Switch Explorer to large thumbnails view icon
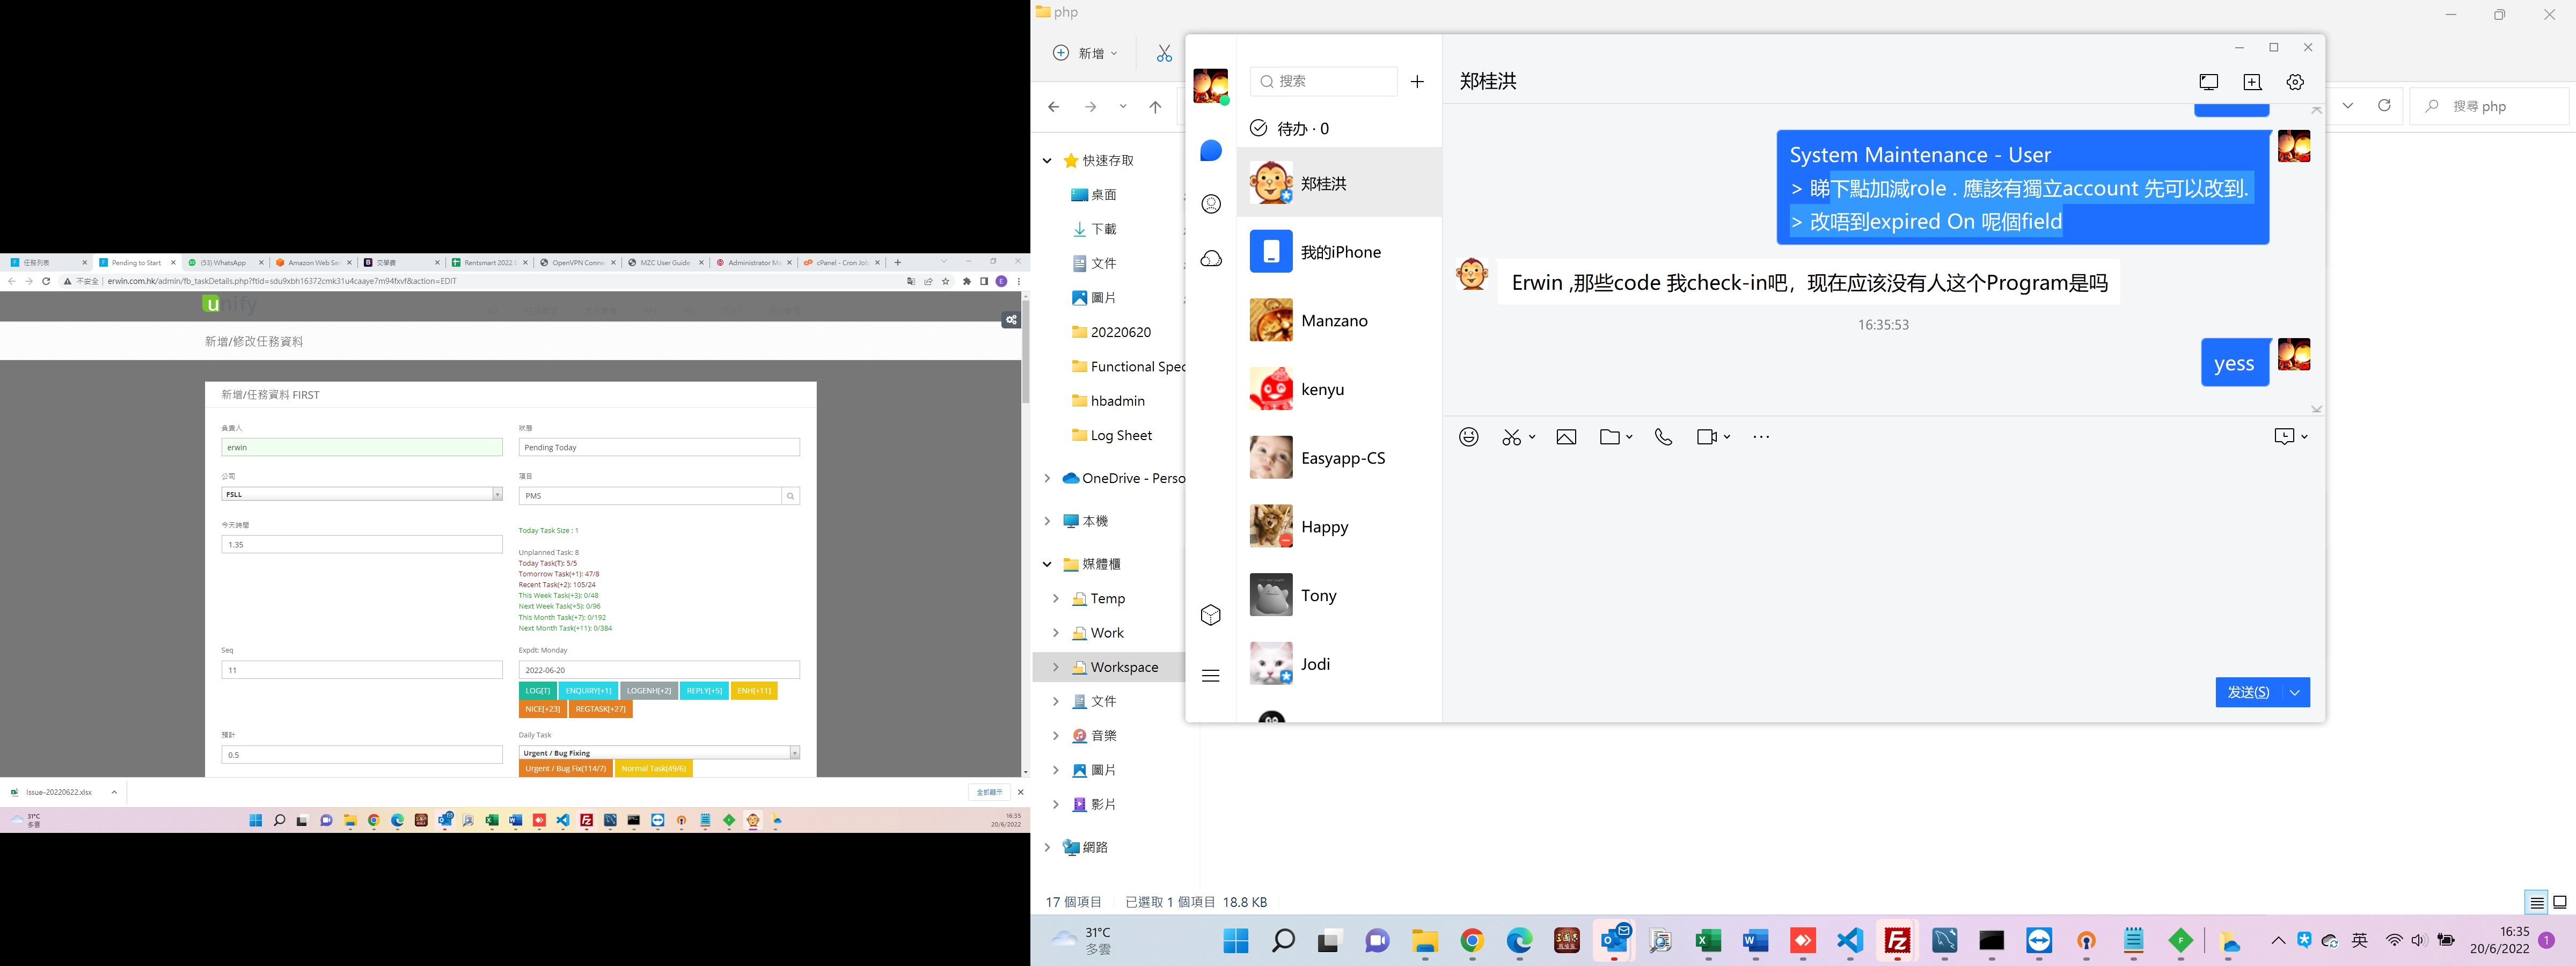 tap(2559, 902)
